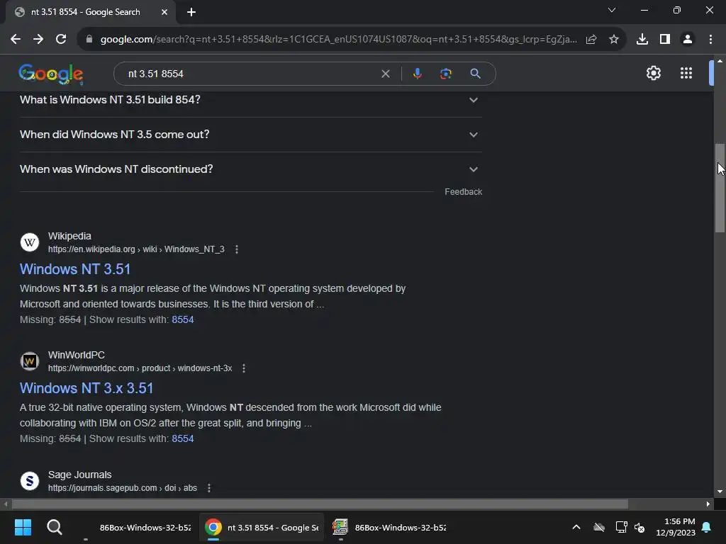Viewport: 726px width, 544px height.
Task: Open notifications bell in the taskbar
Action: (x=707, y=527)
